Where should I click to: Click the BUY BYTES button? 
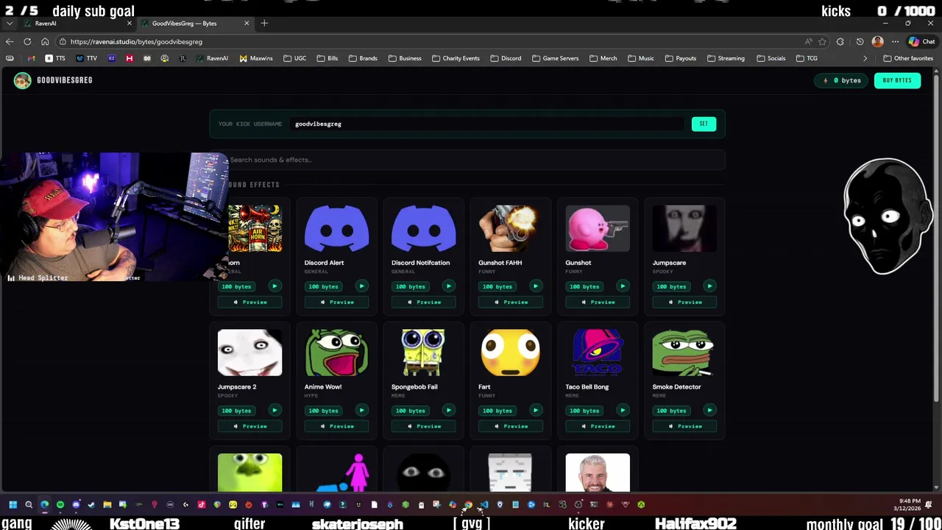coord(897,80)
